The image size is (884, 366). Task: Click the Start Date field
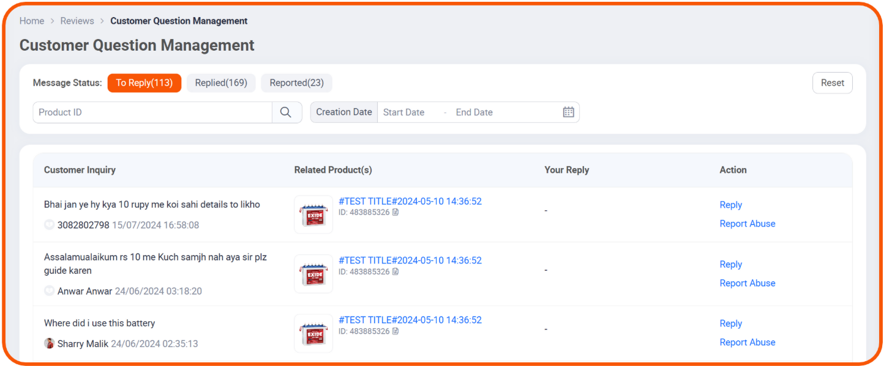coord(404,112)
